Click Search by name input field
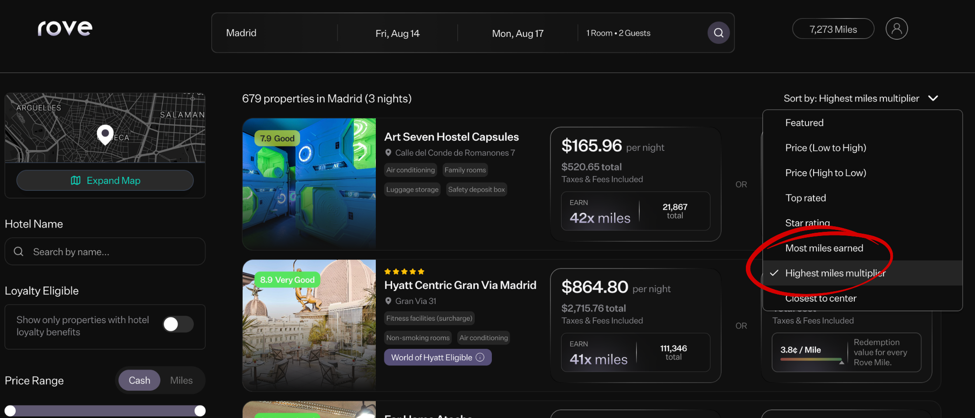Screen dimensions: 975x418 coord(105,252)
